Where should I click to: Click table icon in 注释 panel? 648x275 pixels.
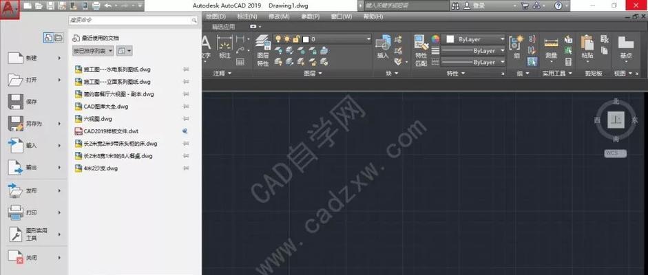point(240,63)
